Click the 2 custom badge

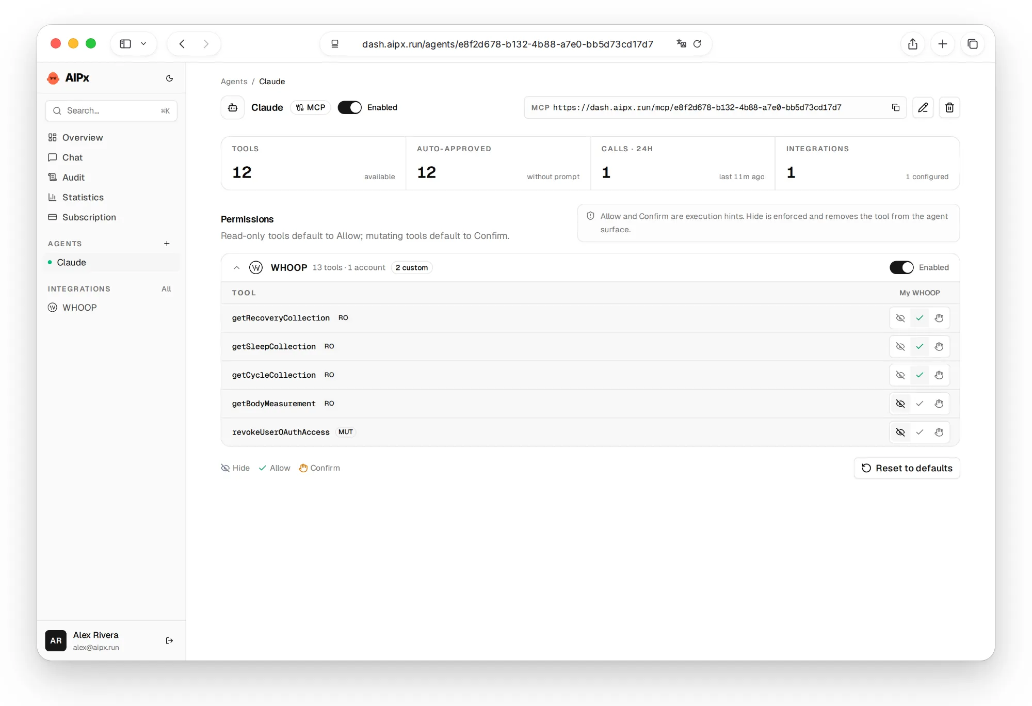click(x=412, y=267)
